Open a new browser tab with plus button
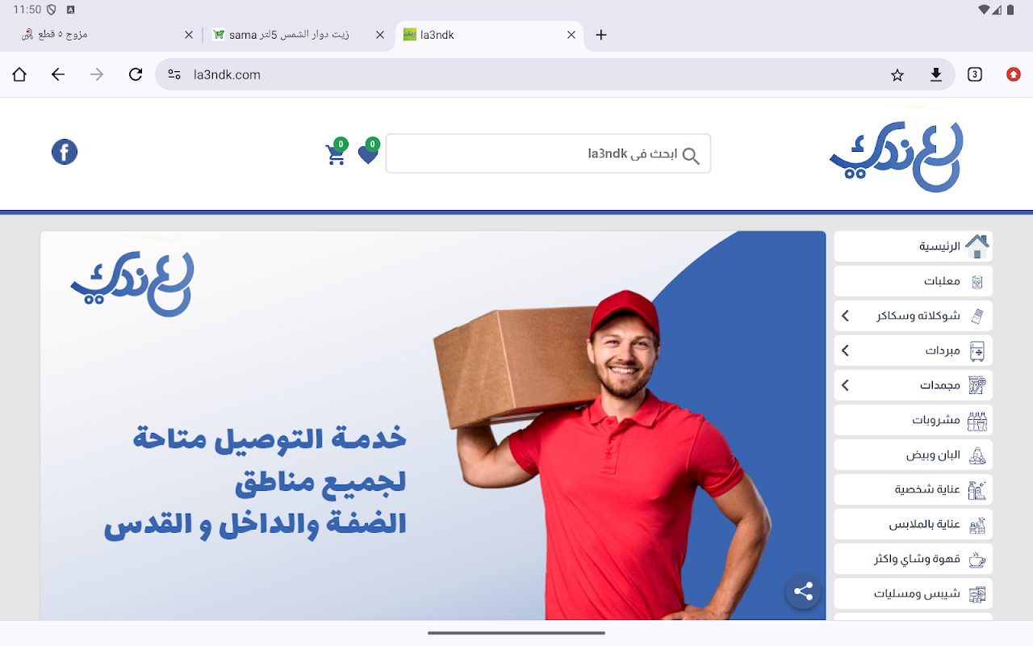 [x=600, y=35]
